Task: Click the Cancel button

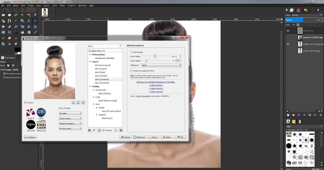Action: coord(125,137)
